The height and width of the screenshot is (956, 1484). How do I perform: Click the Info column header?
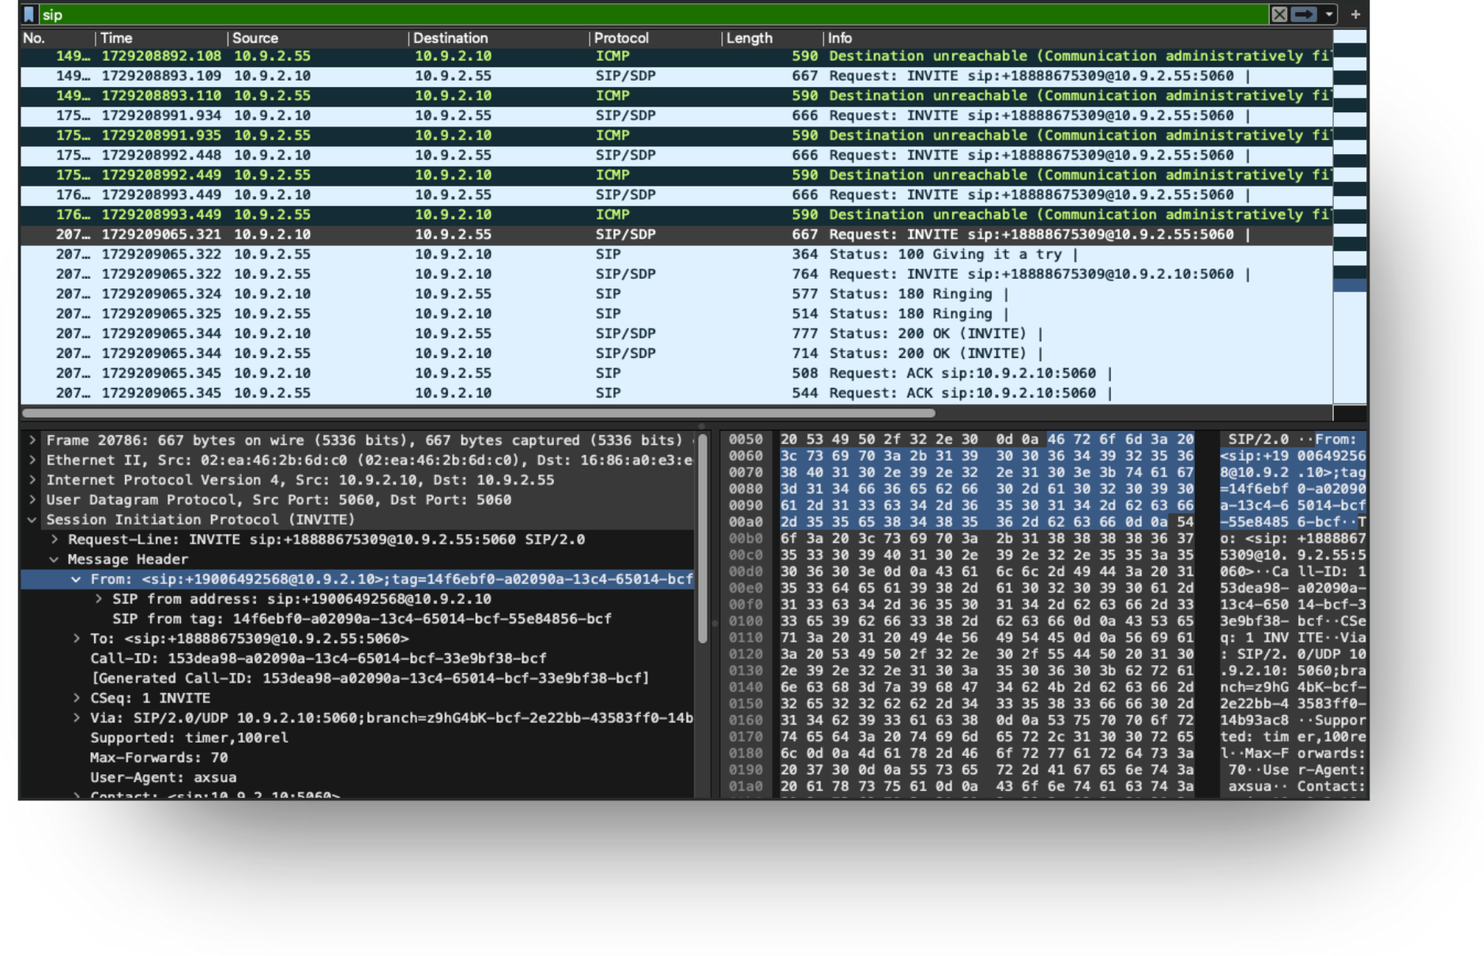click(1079, 38)
